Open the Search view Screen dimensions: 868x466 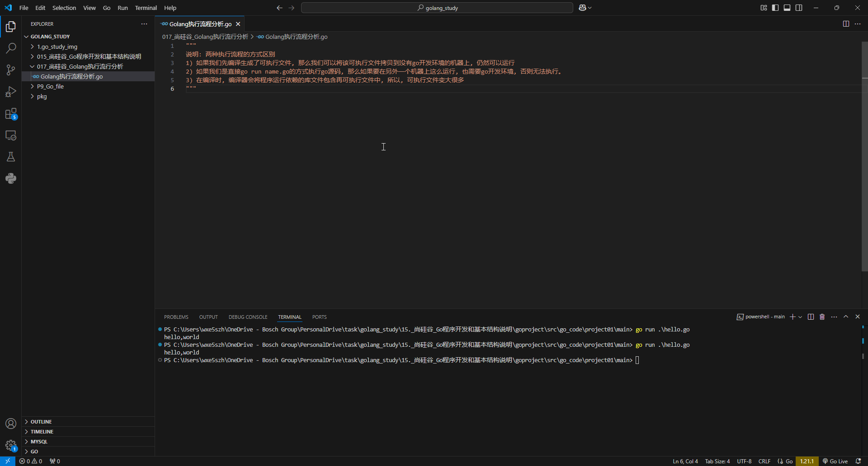[x=11, y=48]
